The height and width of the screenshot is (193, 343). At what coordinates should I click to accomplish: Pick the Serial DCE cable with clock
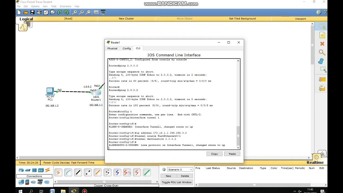coord(127,173)
